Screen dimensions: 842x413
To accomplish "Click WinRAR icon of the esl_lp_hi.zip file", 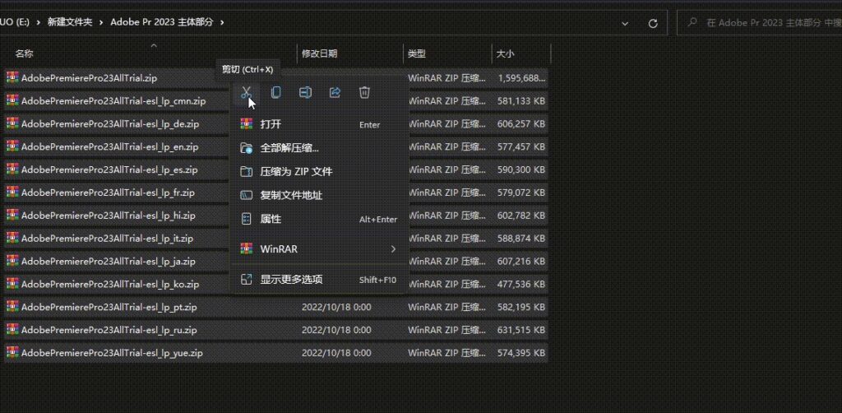I will (12, 215).
